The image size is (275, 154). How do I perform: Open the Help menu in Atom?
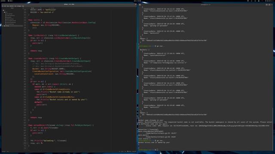click(x=23, y=6)
